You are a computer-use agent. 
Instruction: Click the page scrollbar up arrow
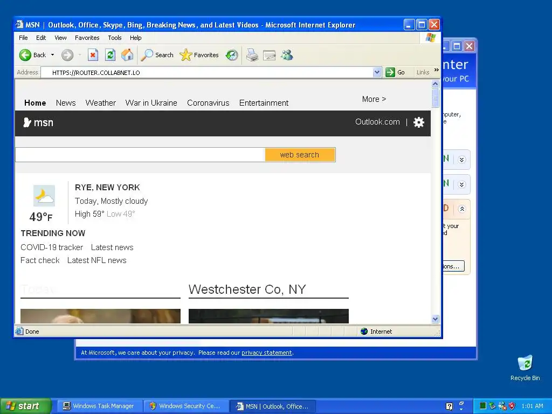tap(435, 84)
